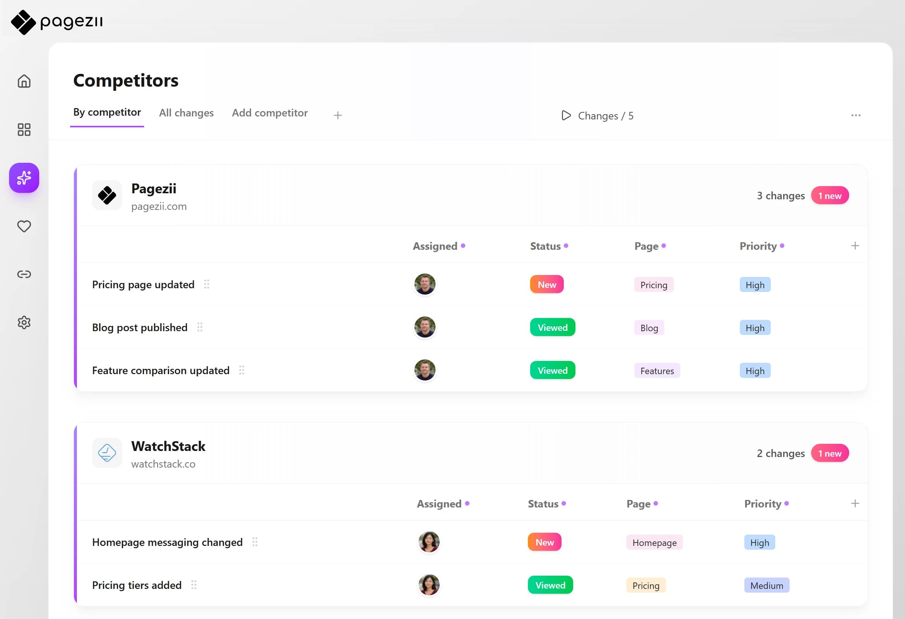Image resolution: width=905 pixels, height=619 pixels.
Task: Click the drag handle next to Blog post published
Action: click(201, 328)
